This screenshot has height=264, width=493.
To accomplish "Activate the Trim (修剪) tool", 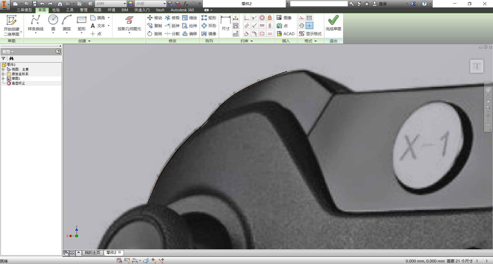I will tap(172, 18).
